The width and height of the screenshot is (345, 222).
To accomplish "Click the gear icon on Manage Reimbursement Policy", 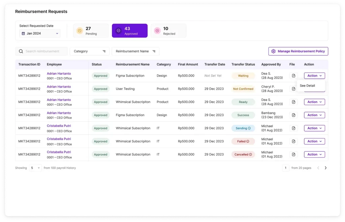I will click(x=274, y=51).
